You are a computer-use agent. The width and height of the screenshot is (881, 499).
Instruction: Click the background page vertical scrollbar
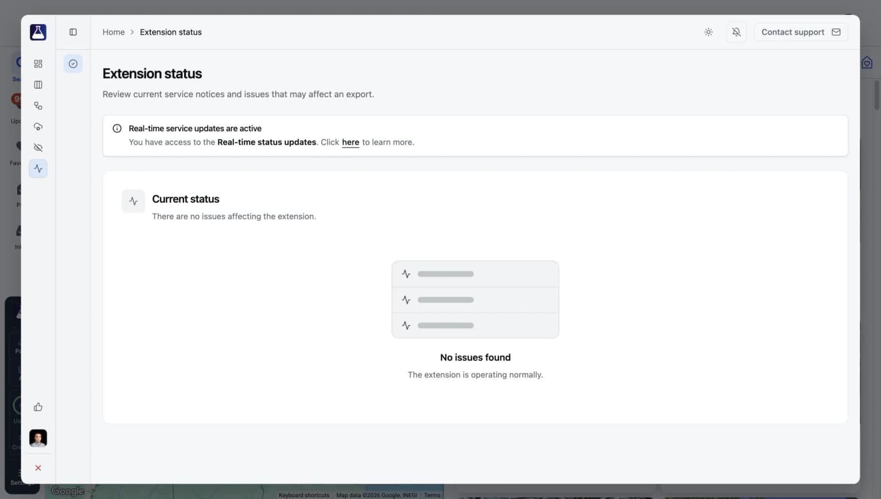point(876,95)
